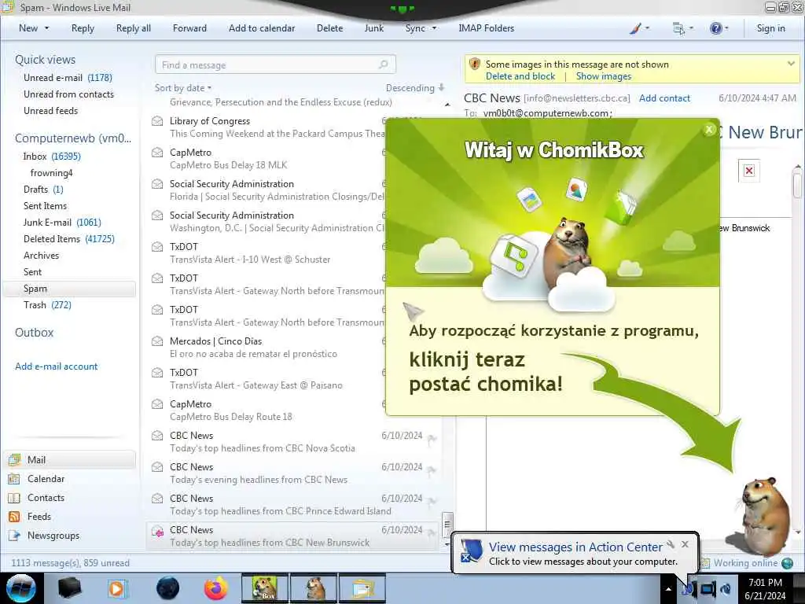805x604 pixels.
Task: Open the media player taskbar icon
Action: [x=117, y=588]
